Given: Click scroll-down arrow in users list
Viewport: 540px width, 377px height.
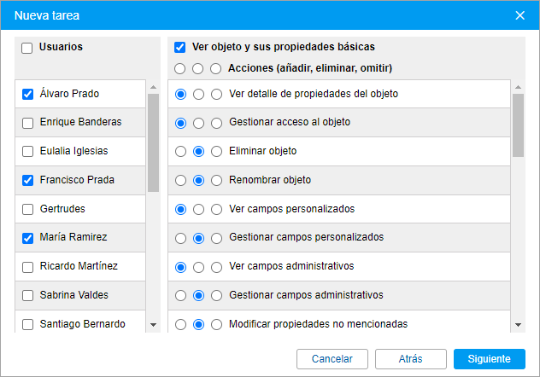Looking at the screenshot, I should point(154,325).
